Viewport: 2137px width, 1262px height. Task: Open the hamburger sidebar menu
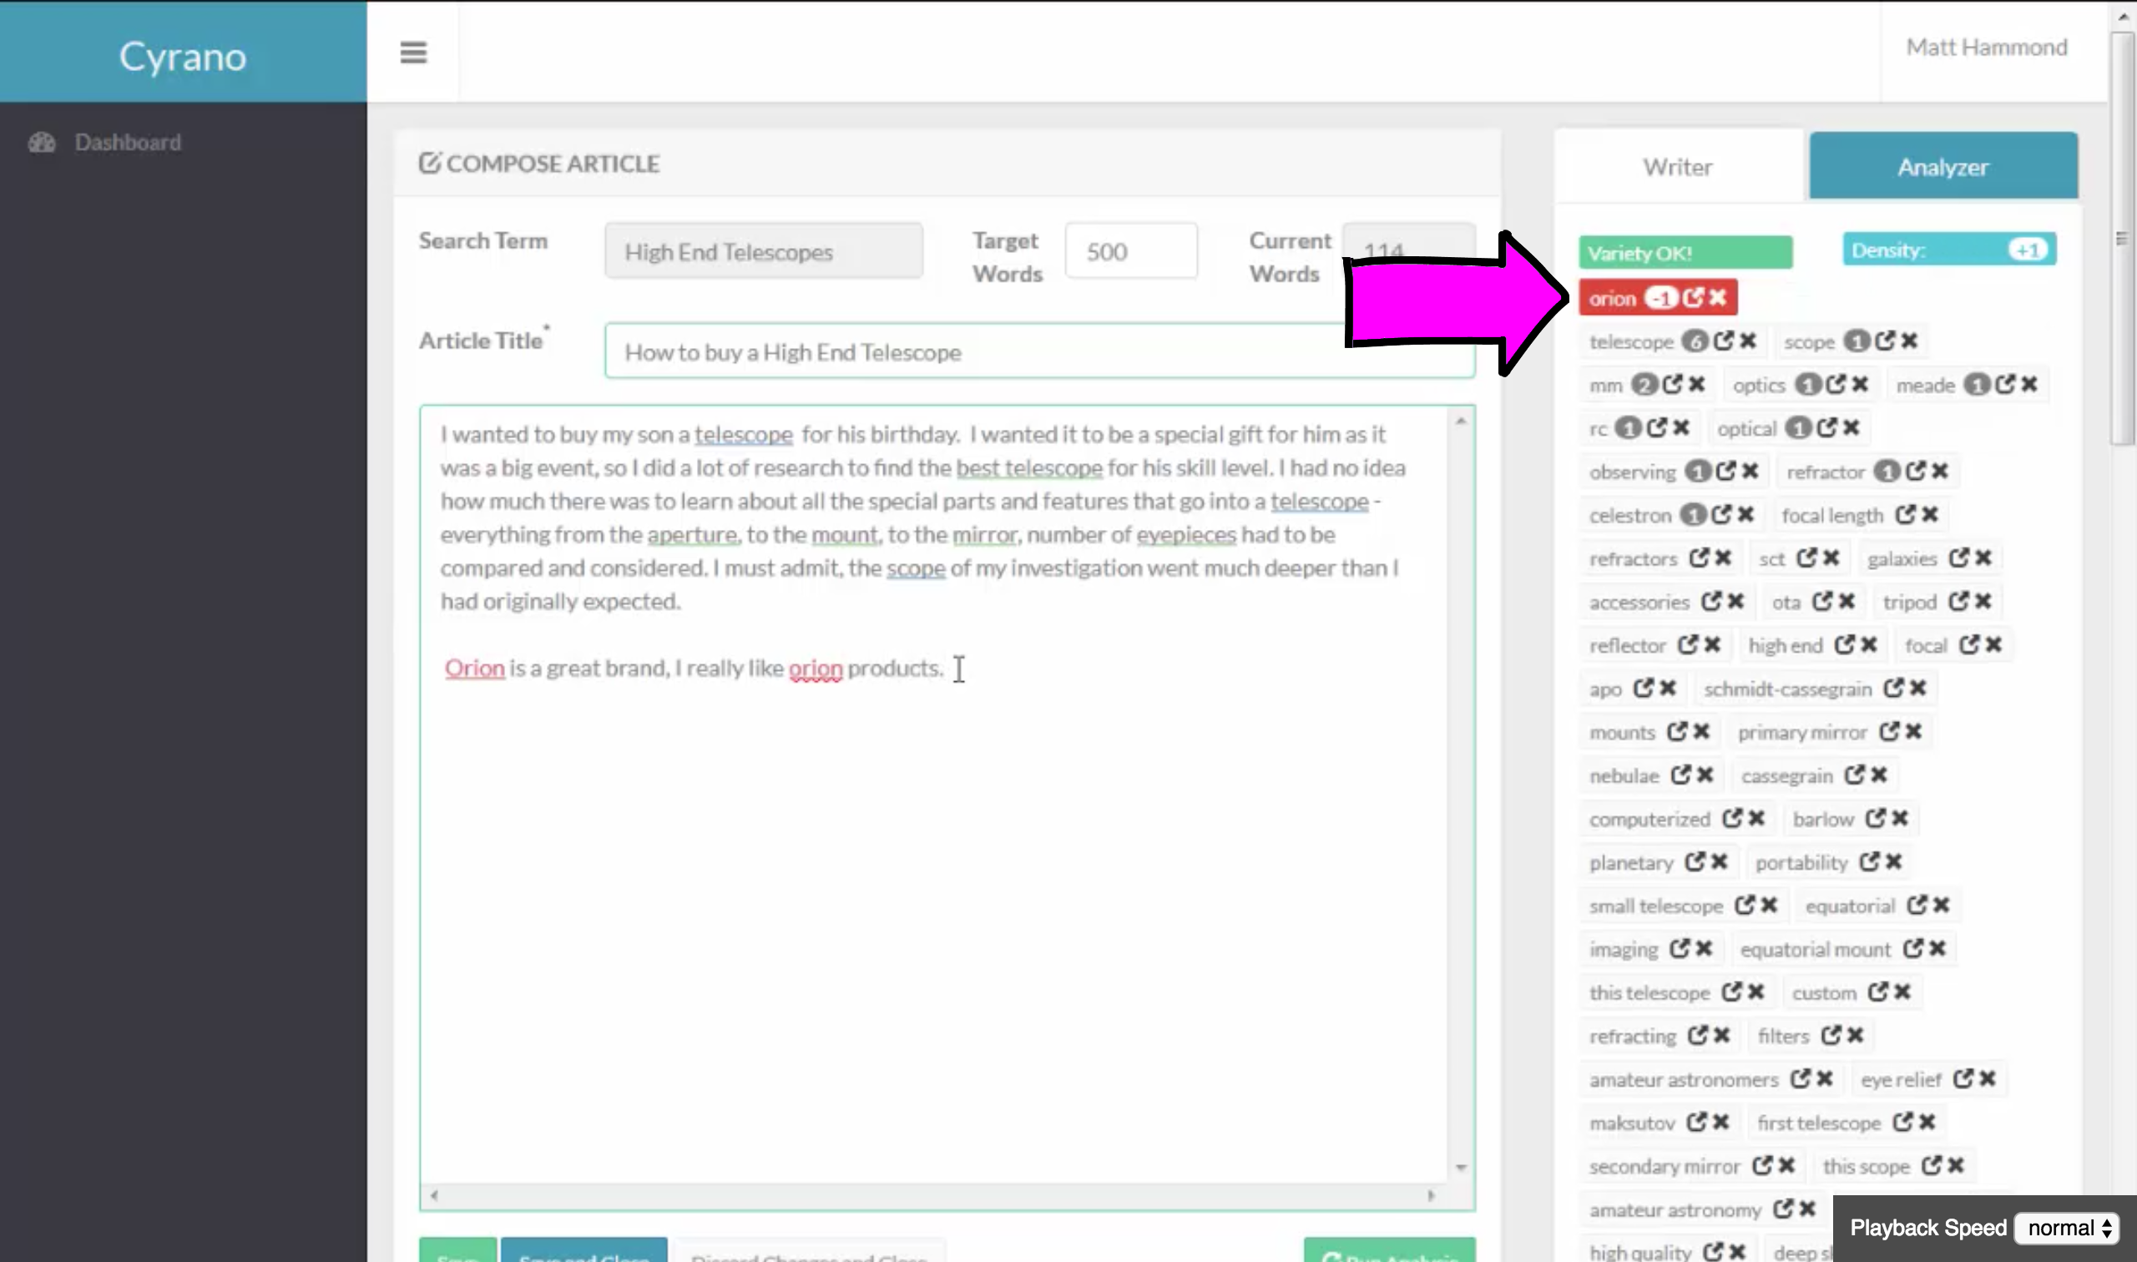pos(413,53)
